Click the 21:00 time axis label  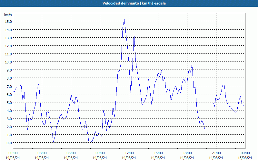tap(216, 153)
